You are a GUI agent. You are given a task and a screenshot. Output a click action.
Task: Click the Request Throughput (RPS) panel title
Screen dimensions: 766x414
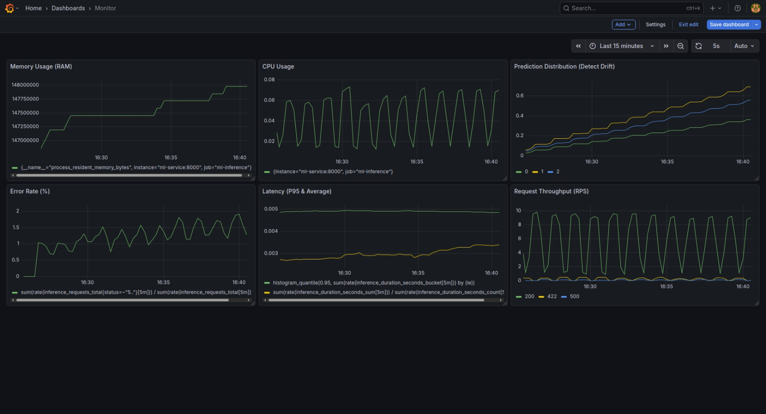tap(551, 191)
